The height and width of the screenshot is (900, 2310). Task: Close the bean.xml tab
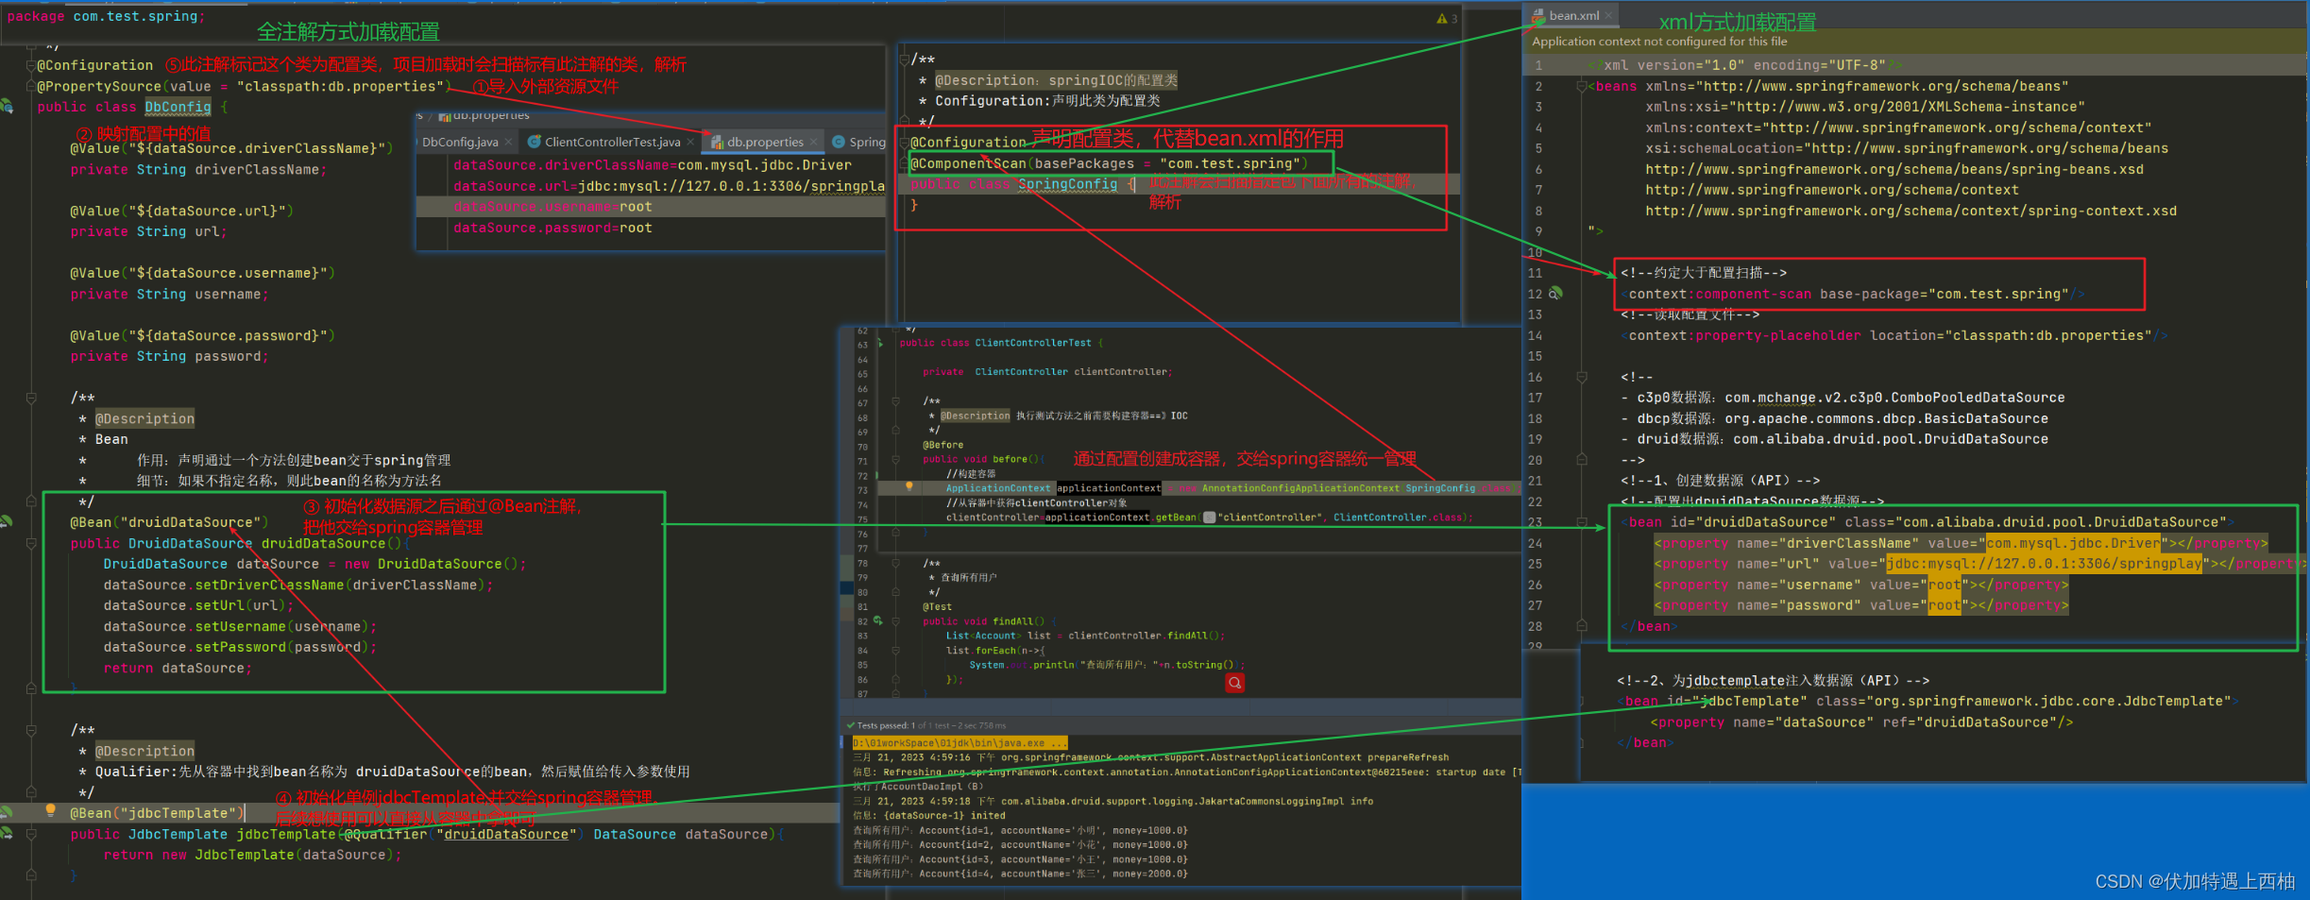(x=1608, y=15)
